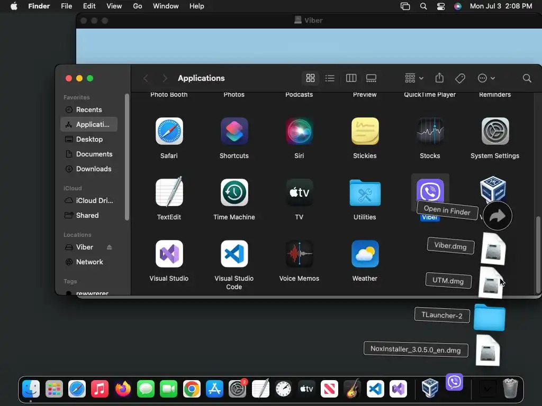Viewport: 542px width, 406px height.
Task: Open the Utilities folder
Action: [365, 192]
